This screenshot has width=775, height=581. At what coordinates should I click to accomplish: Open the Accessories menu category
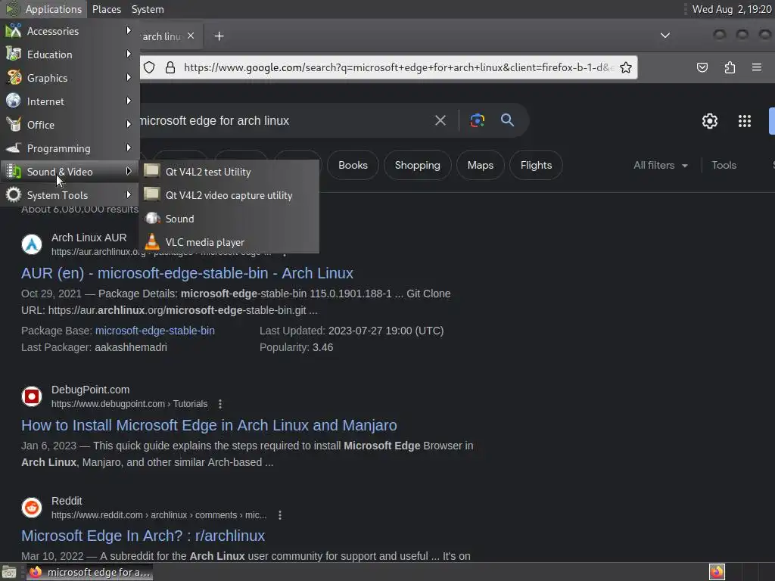(70, 31)
